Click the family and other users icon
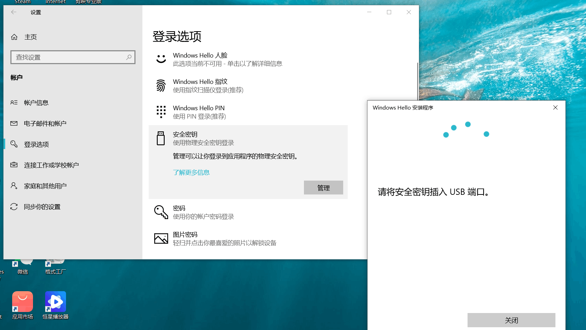 tap(14, 186)
